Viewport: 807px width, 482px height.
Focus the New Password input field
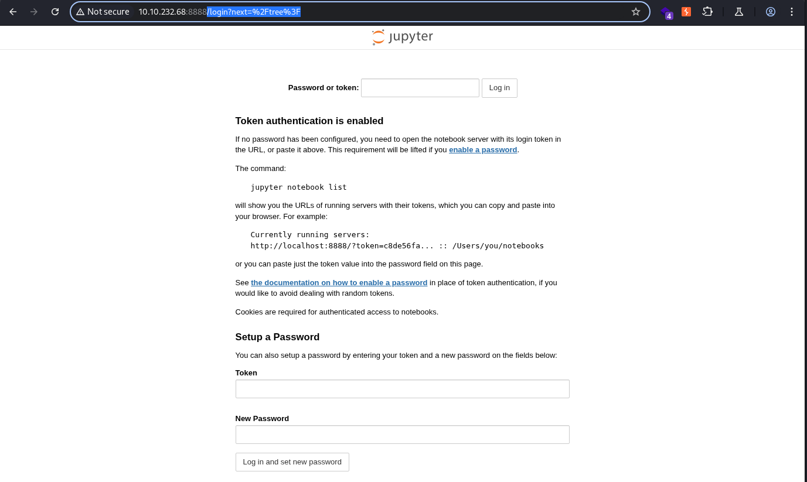[403, 435]
